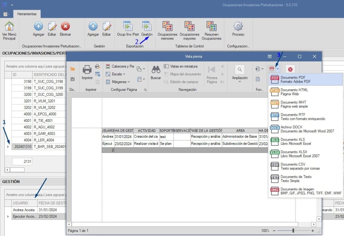Image resolution: width=344 pixels, height=236 pixels.
Task: Open the Buscar binoculars search tool
Action: [x=156, y=70]
